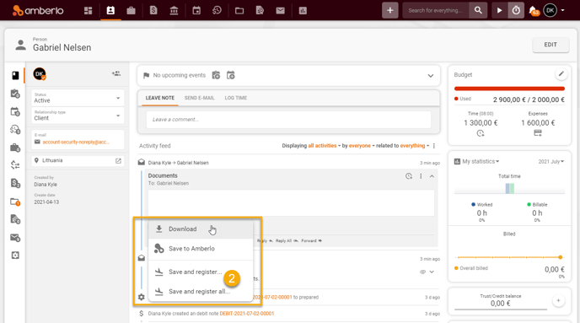Open the activity feed three-dot menu
Screen dimensions: 580x323
pyautogui.click(x=434, y=146)
